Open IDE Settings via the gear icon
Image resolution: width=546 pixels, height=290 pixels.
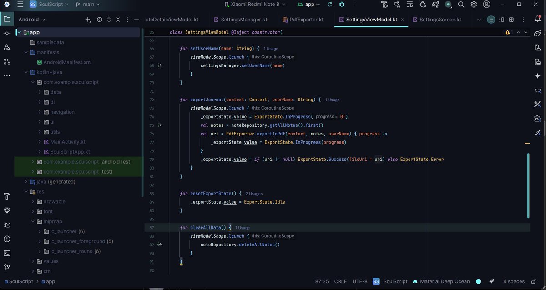[x=473, y=4]
